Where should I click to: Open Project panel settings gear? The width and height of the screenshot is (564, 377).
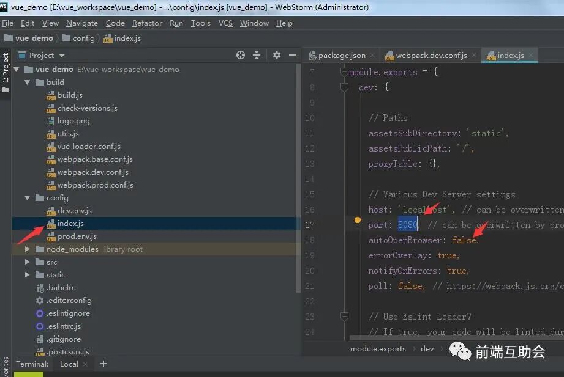coord(276,55)
